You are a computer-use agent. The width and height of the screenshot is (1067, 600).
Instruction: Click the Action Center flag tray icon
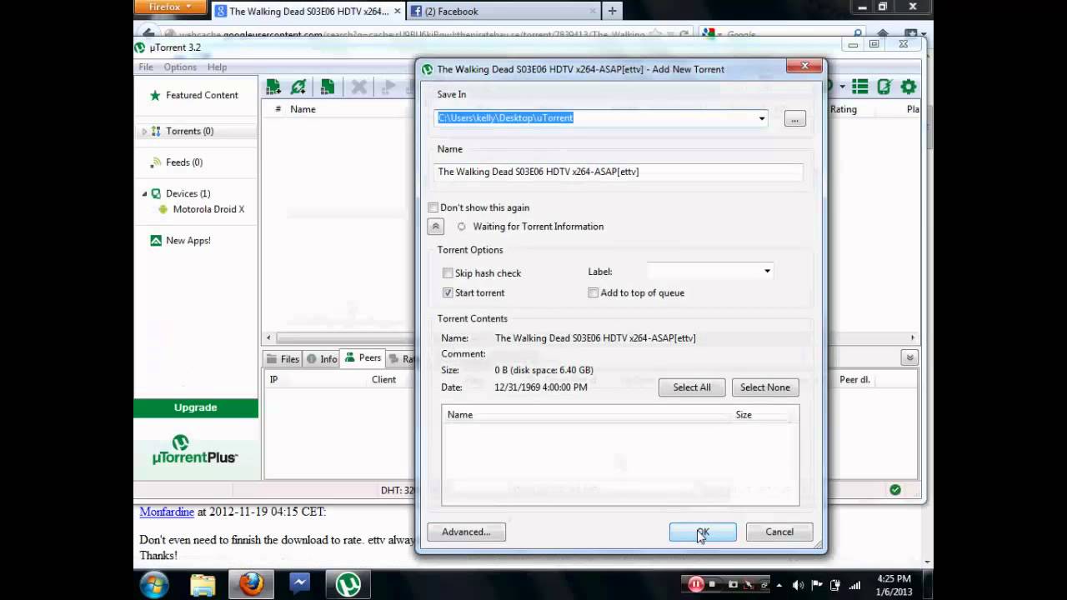[818, 585]
